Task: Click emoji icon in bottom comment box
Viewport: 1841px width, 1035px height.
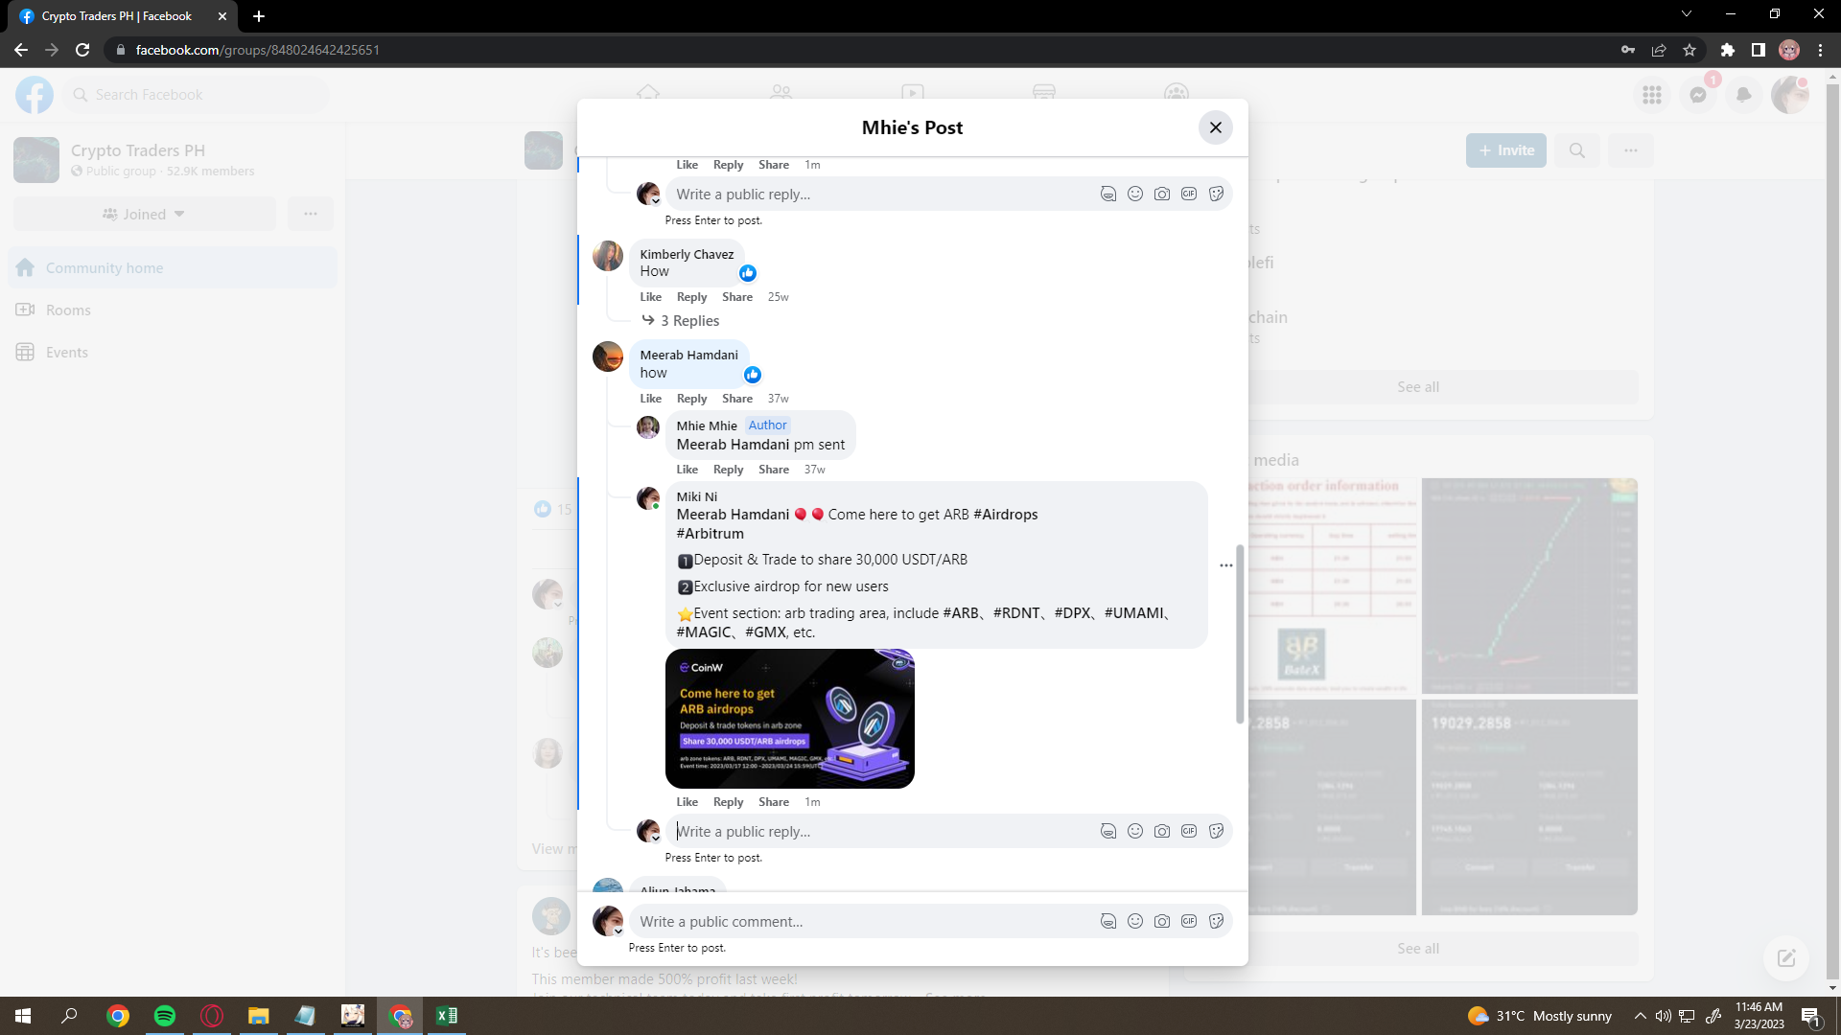Action: click(1134, 921)
